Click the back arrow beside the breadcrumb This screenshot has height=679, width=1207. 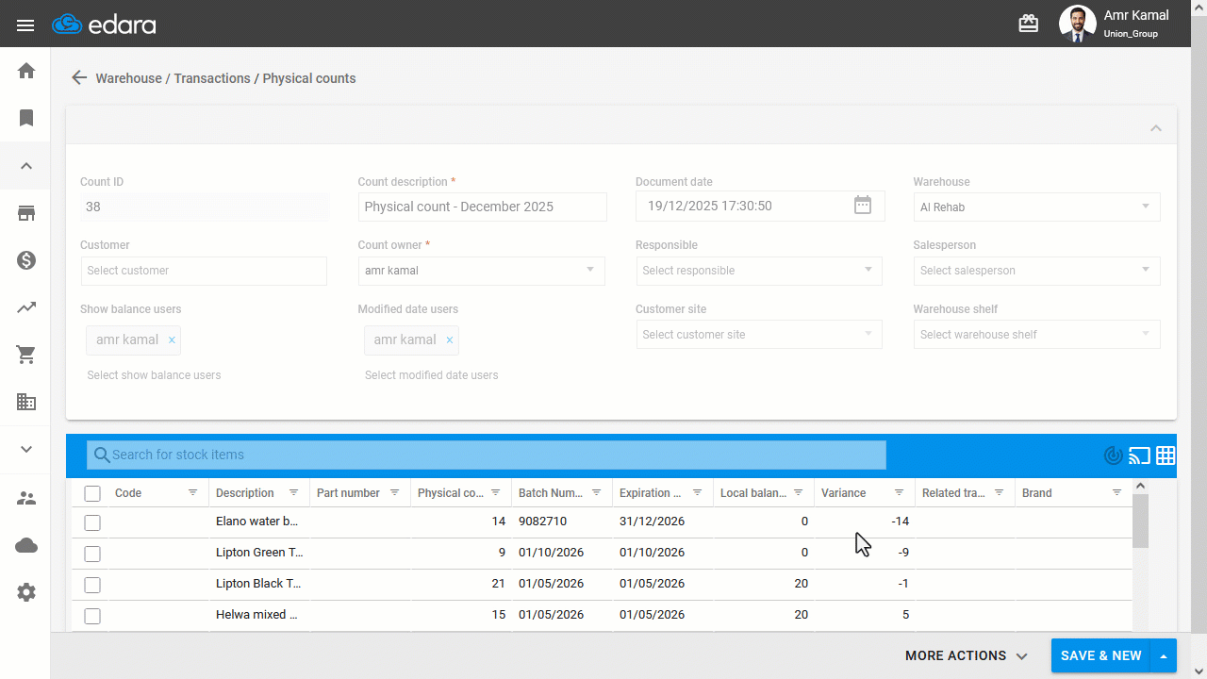[x=79, y=78]
